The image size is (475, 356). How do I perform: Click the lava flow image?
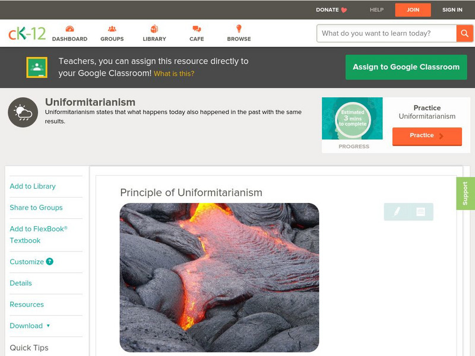pyautogui.click(x=219, y=277)
